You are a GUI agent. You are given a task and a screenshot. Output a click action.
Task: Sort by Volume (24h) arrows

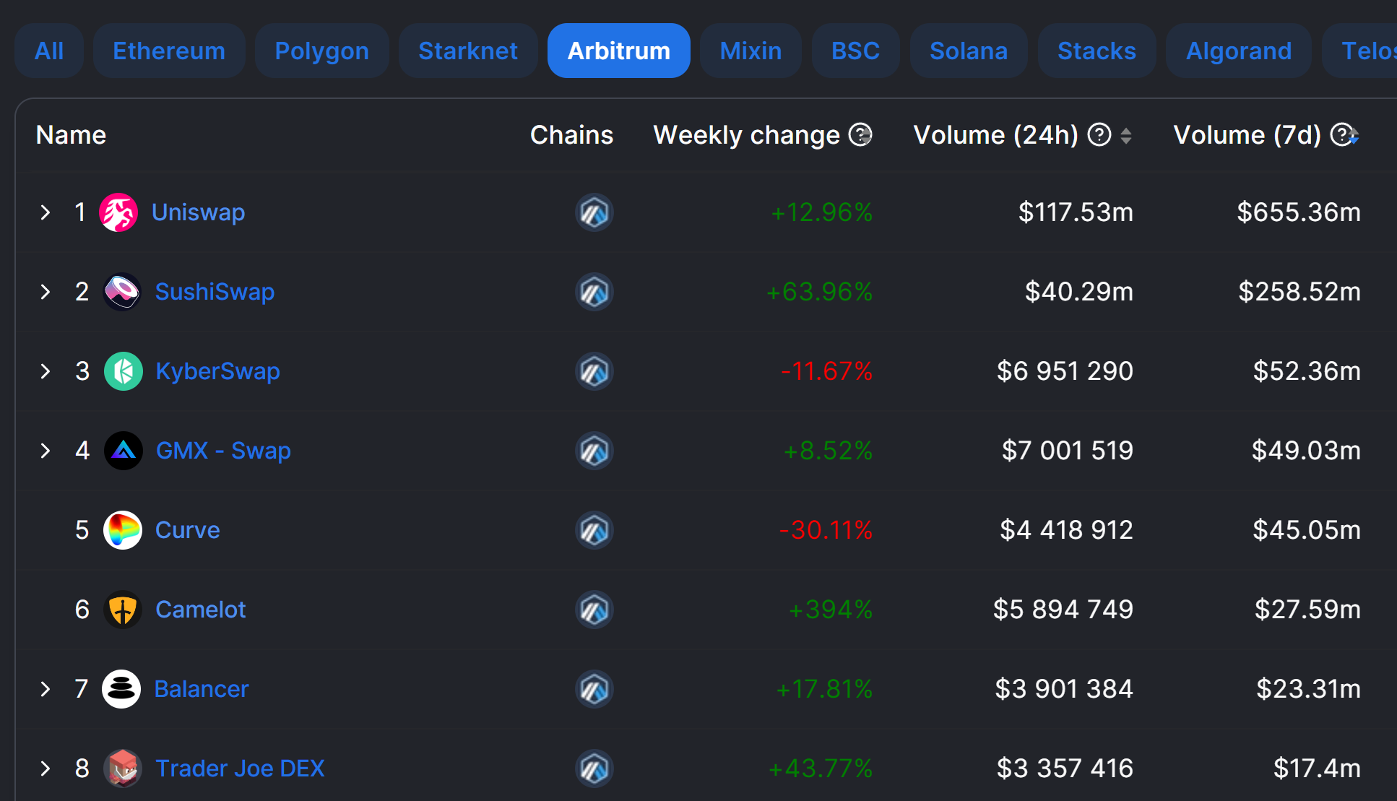point(1126,135)
